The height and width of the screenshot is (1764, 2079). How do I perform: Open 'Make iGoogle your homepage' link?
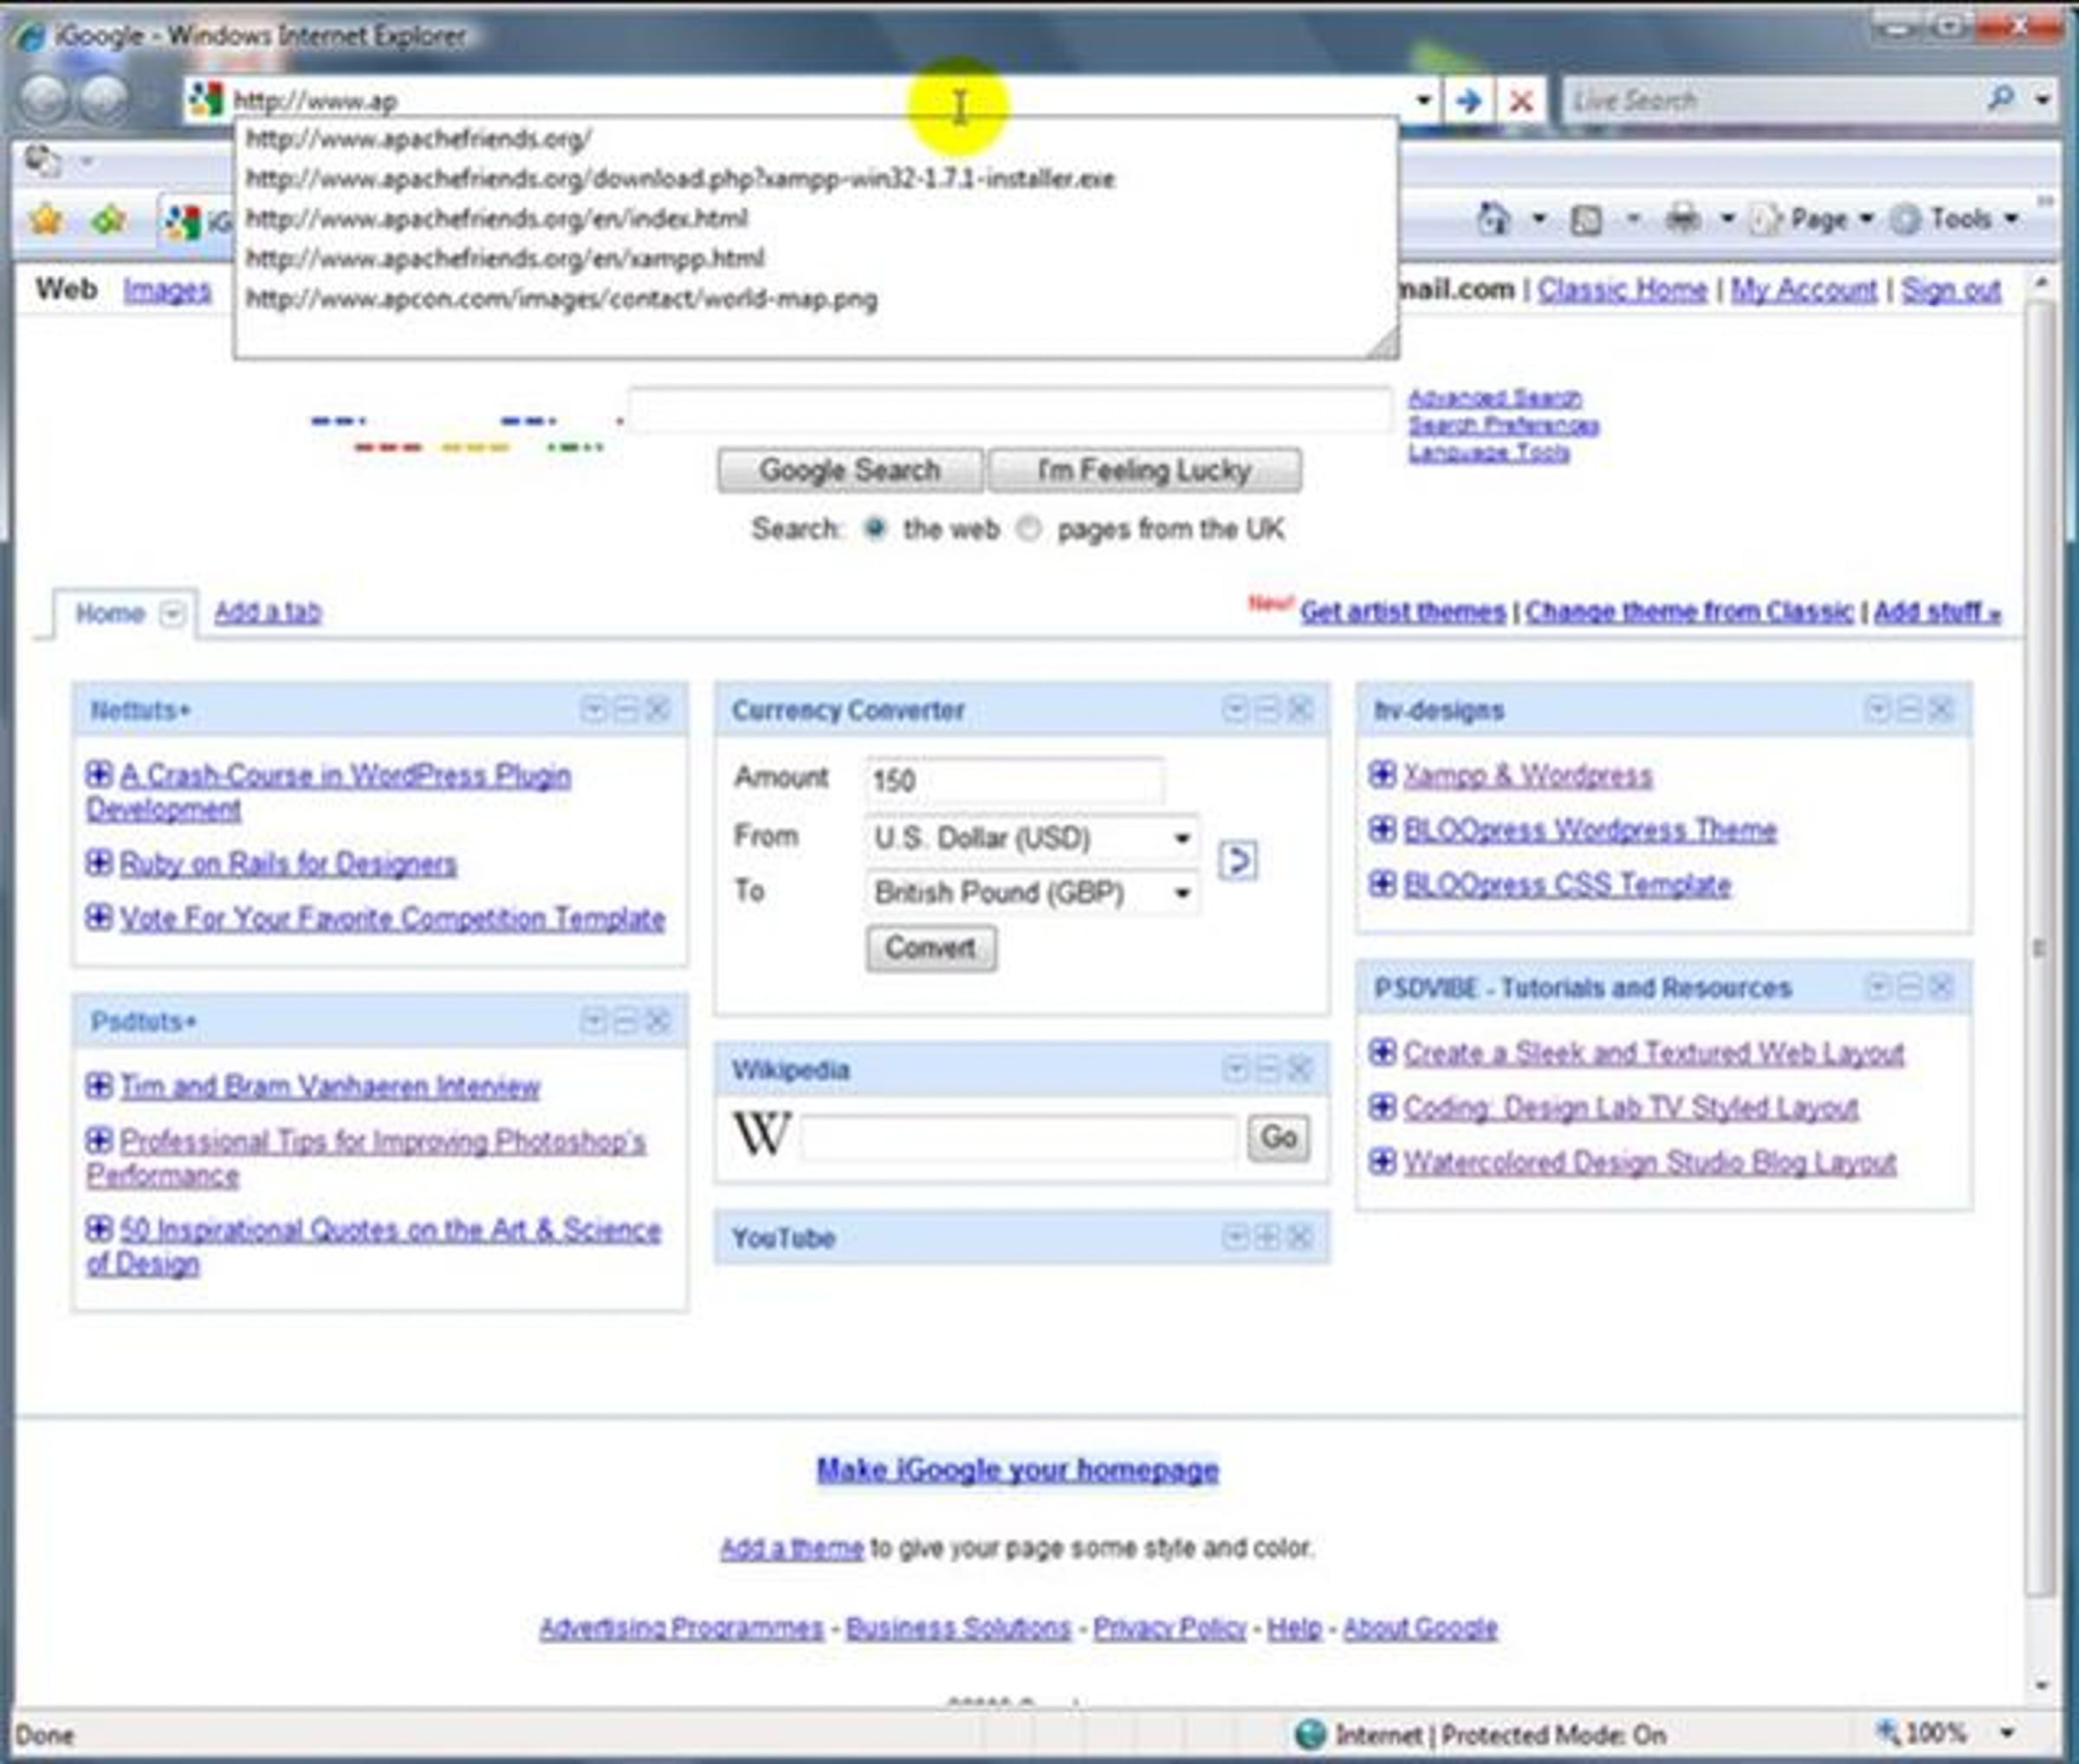pos(1017,1469)
